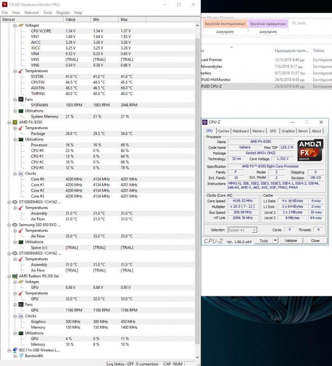Viewport: 332px width, 366px height.
Task: Select the CPU VCORE voltage row
Action: tap(98, 31)
